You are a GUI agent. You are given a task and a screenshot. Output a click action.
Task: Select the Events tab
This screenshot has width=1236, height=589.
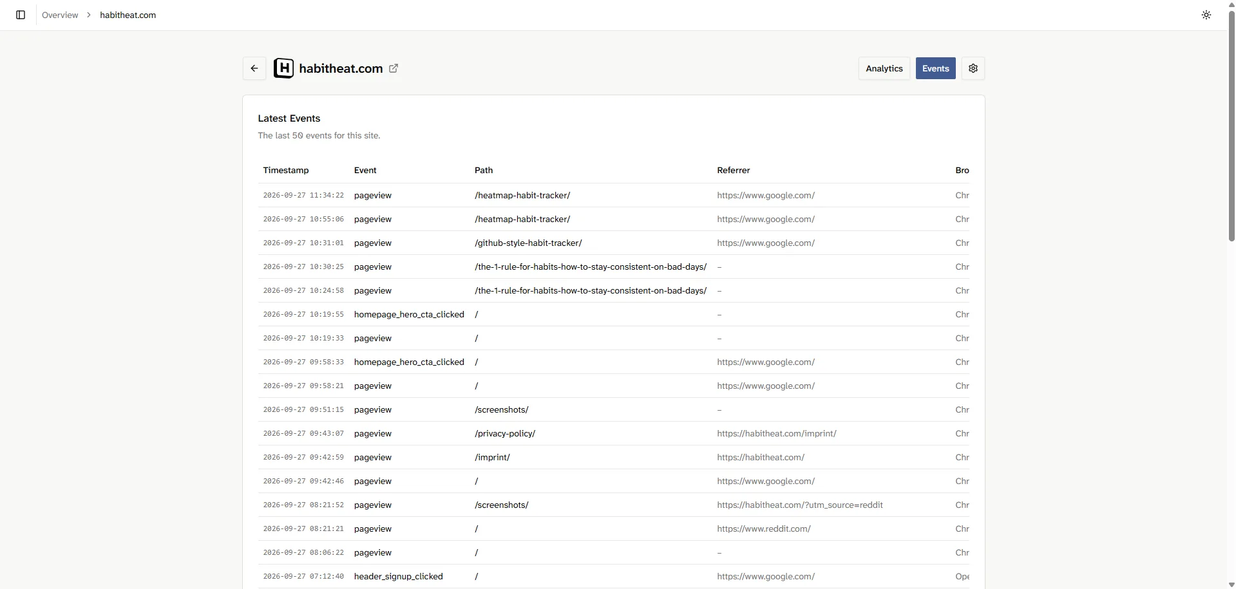click(936, 68)
